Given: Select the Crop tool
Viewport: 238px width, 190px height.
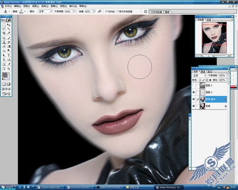Looking at the screenshot, I should tap(4, 33).
